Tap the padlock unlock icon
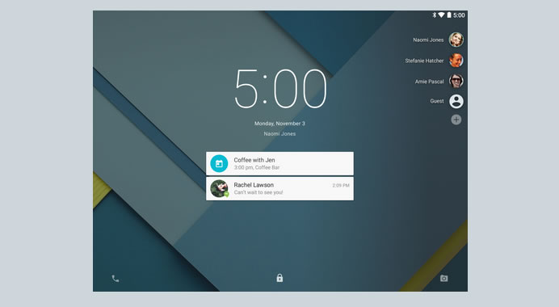The width and height of the screenshot is (559, 307). pyautogui.click(x=279, y=278)
